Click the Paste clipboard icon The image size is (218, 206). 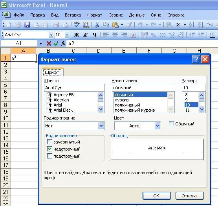pos(115,25)
